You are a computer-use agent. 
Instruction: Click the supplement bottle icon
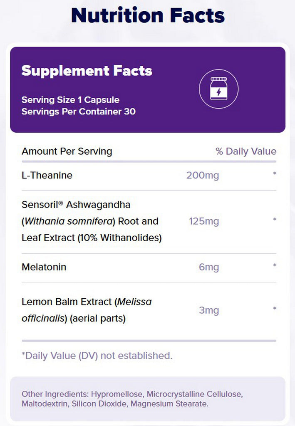tap(219, 89)
